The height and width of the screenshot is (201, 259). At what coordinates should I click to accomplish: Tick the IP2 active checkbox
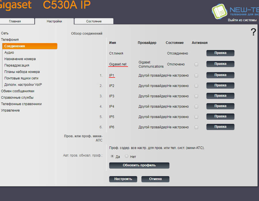tap(196, 86)
